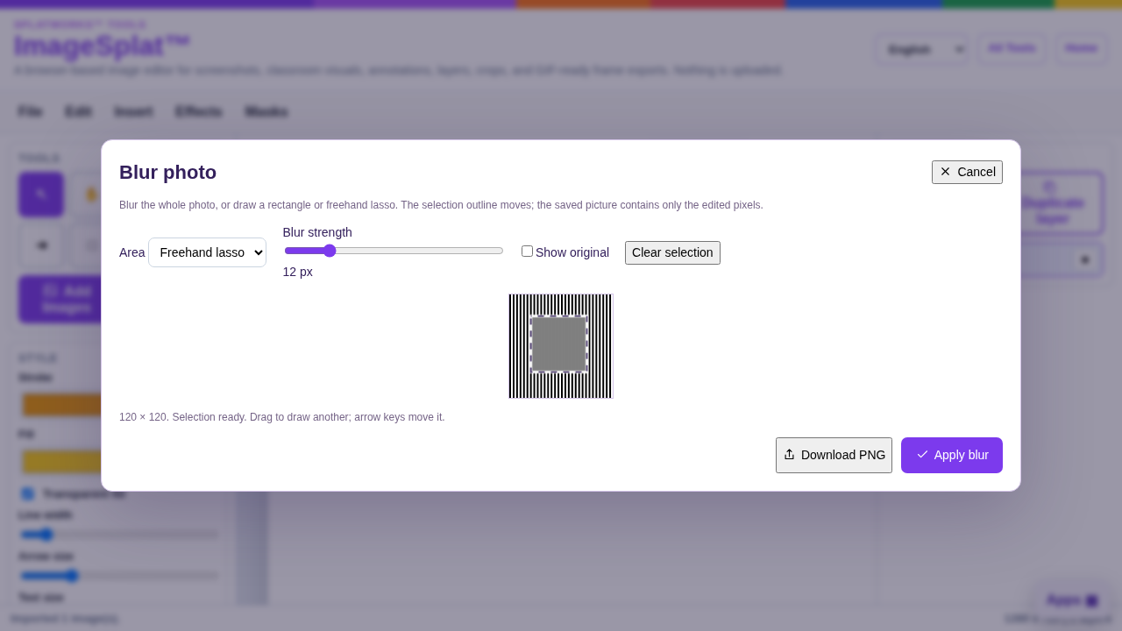Screen dimensions: 1122x631
Task: Go to the Home link in header
Action: [1081, 48]
